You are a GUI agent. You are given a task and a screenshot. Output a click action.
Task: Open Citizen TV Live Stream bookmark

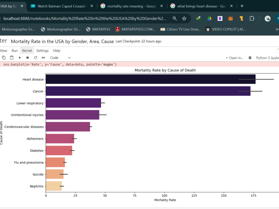pyautogui.click(x=181, y=29)
